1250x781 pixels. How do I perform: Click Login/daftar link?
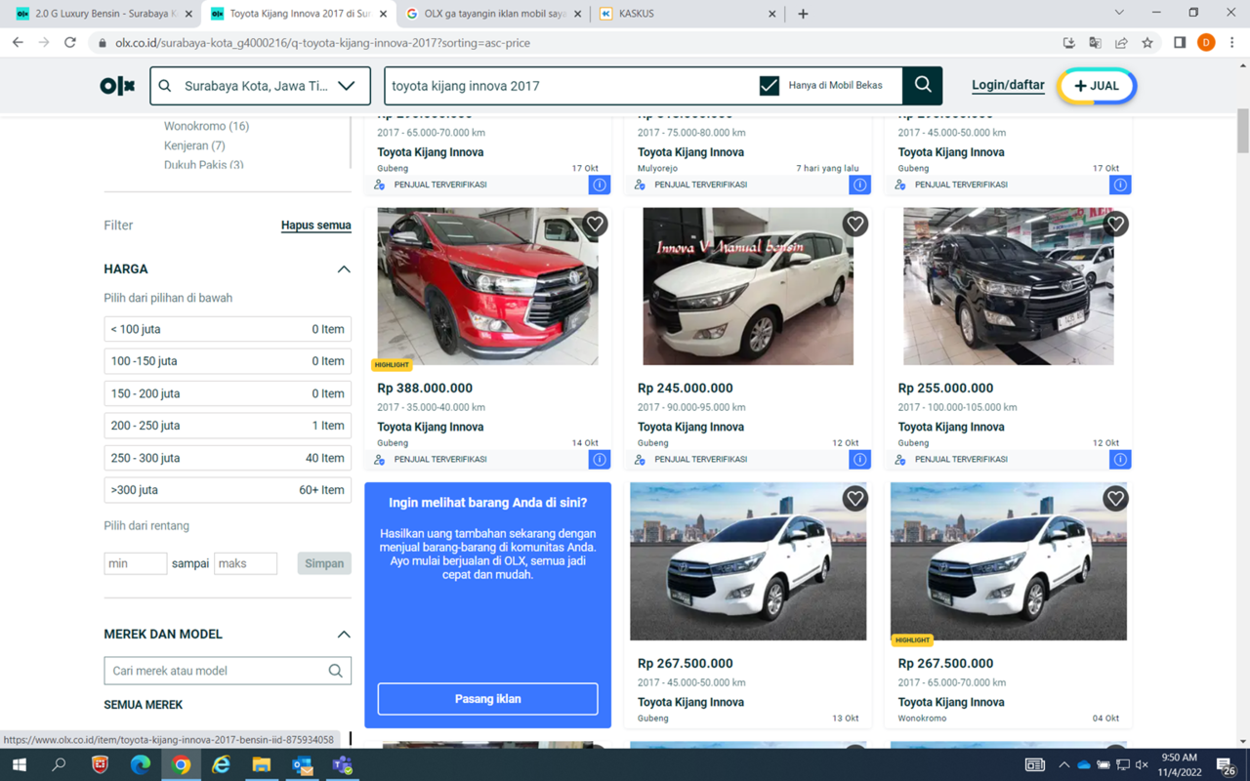coord(1008,85)
